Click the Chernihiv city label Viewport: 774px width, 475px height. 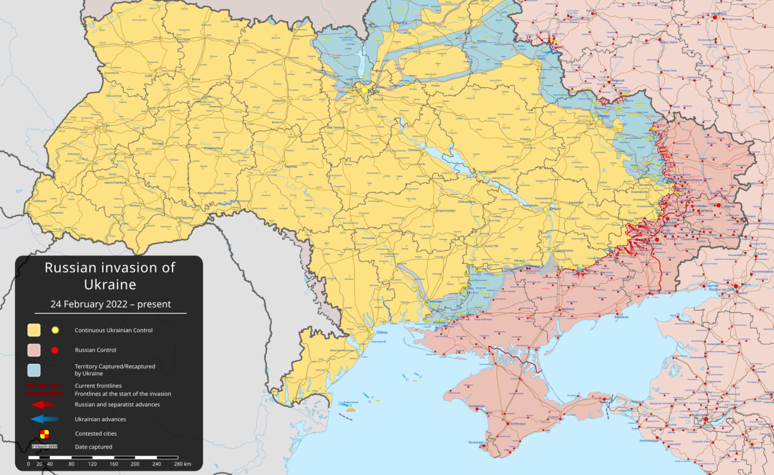pyautogui.click(x=400, y=23)
